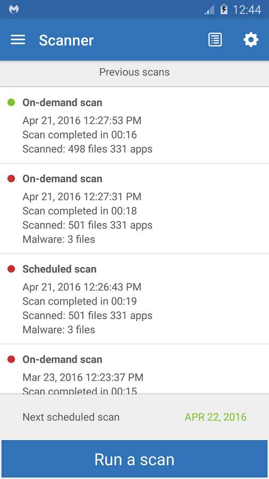Select the red status dot of the Mar 23 scan
This screenshot has width=269, height=479.
pos(11,359)
